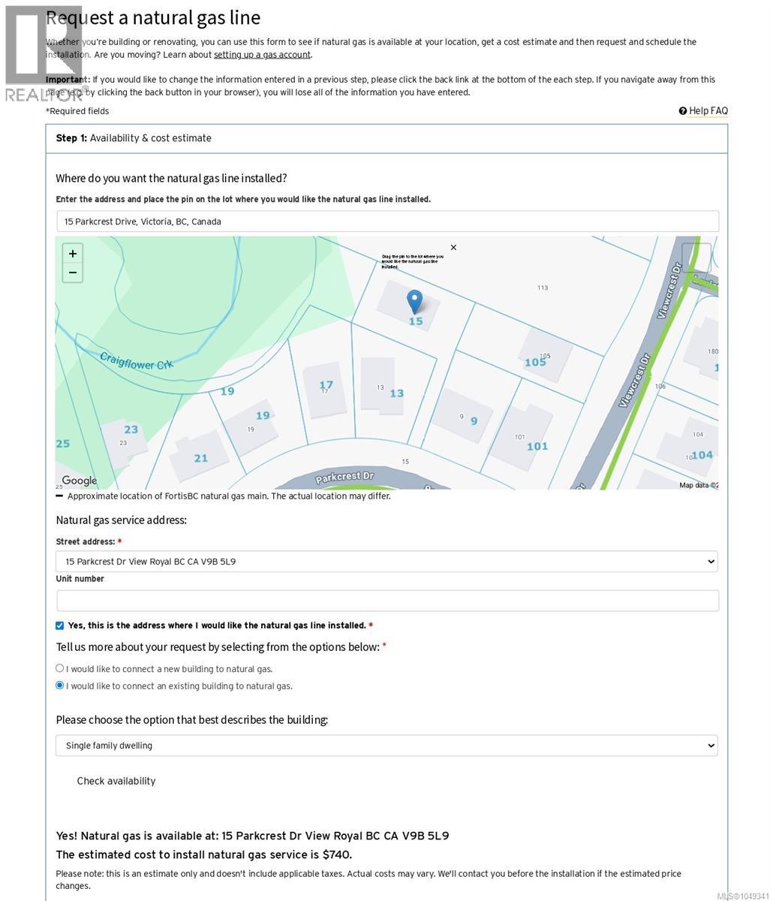Viewport: 773px width, 901px height.
Task: Click lot number 105 on map
Action: click(x=535, y=363)
